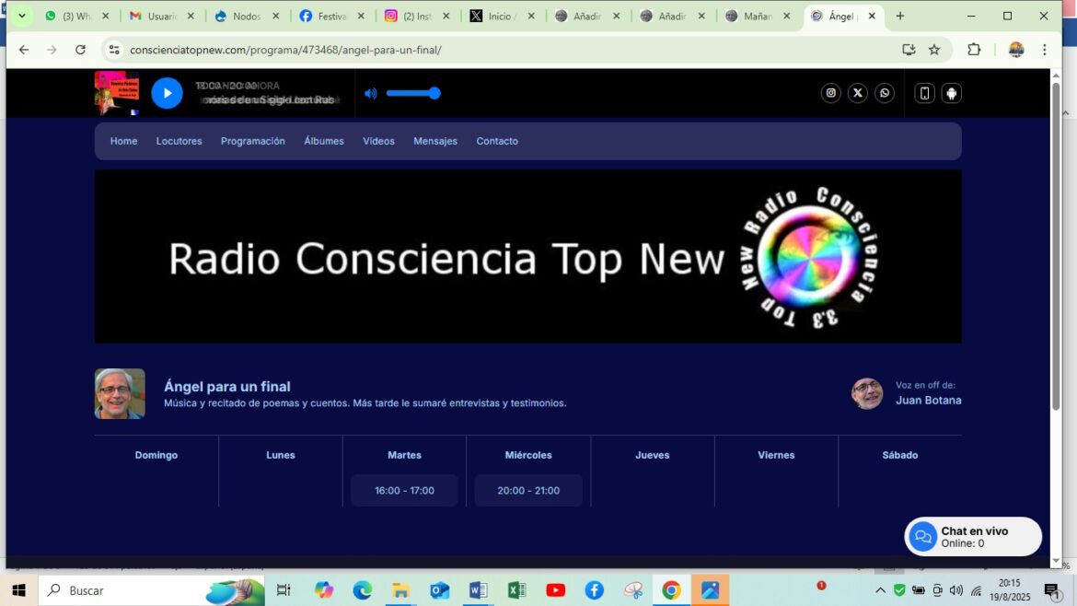1077x606 pixels.
Task: Open the Programación menu item
Action: (252, 141)
